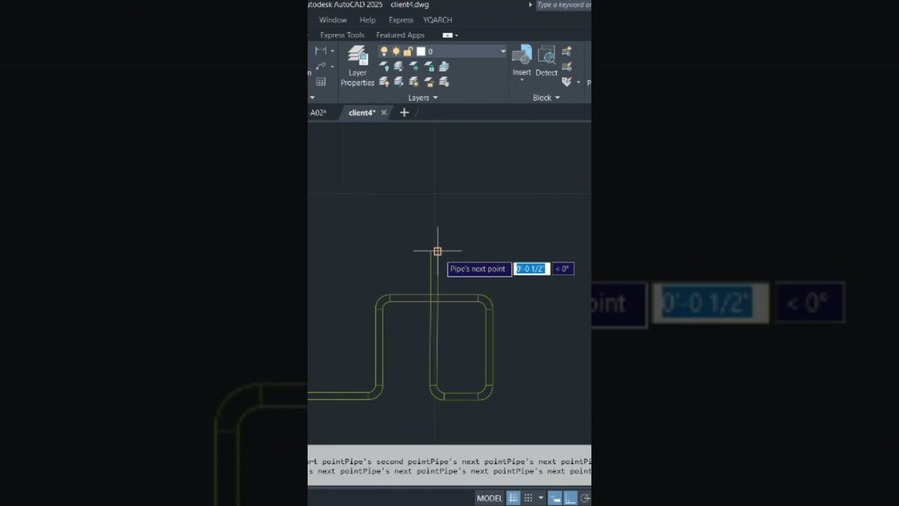899x506 pixels.
Task: Switch to the Express Tools ribbon tab
Action: pos(342,35)
